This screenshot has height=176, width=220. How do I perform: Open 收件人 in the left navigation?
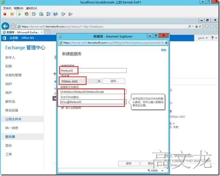point(10,58)
